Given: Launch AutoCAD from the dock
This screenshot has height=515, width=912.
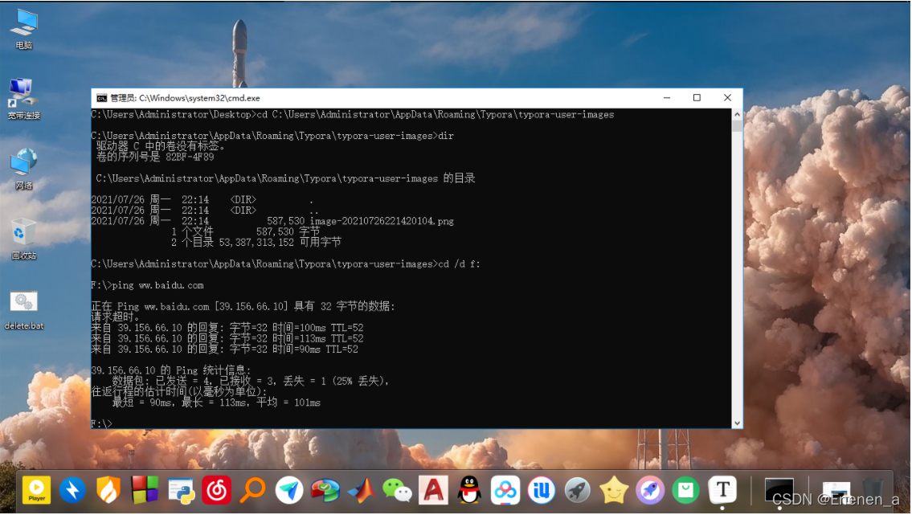Looking at the screenshot, I should coord(434,489).
